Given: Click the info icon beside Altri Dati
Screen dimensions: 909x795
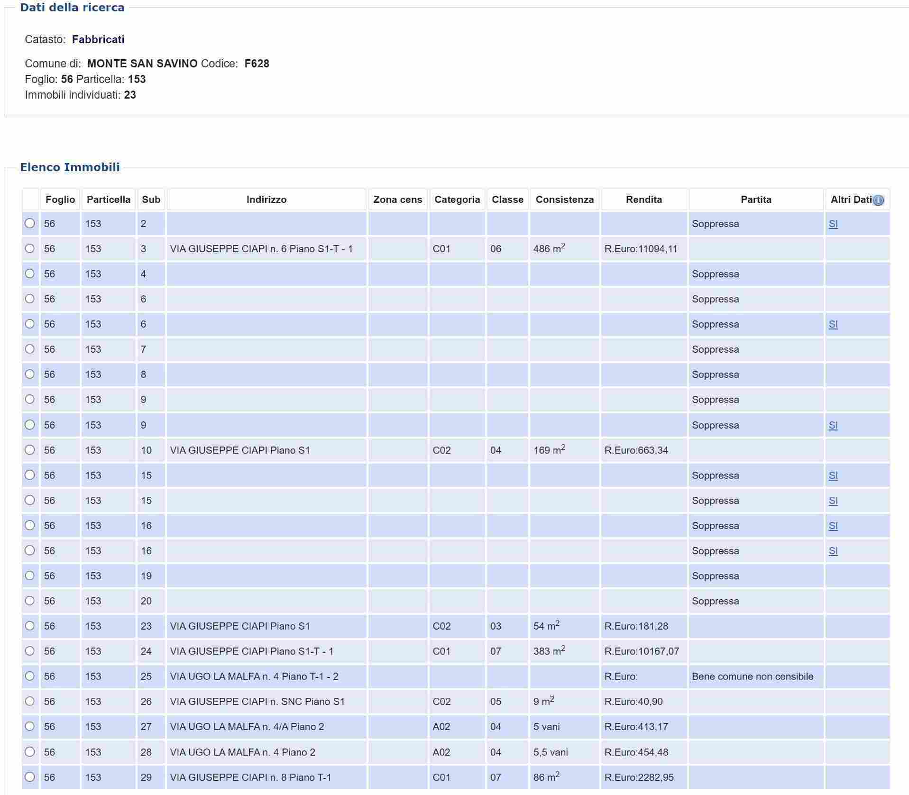Looking at the screenshot, I should click(878, 200).
